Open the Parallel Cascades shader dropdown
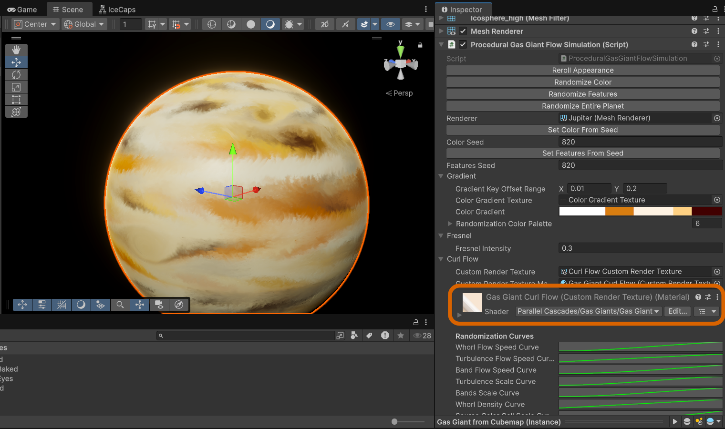Screen dimensions: 725x429 point(588,311)
